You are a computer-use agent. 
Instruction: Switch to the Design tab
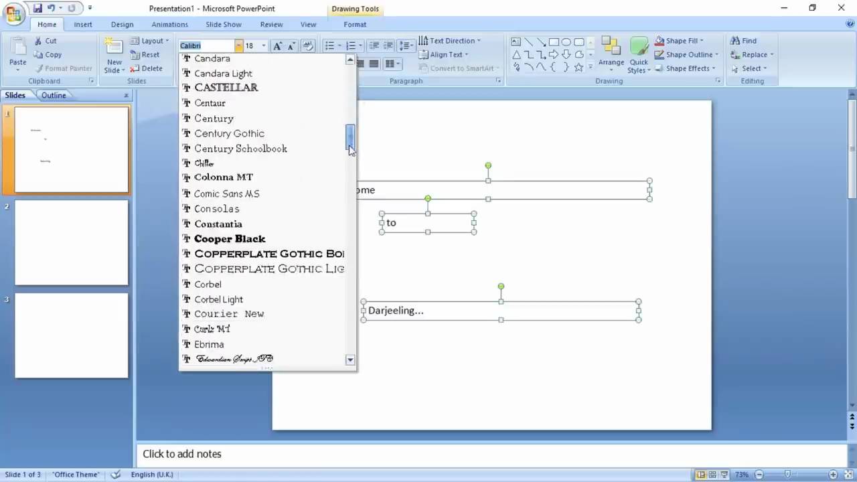pos(122,24)
